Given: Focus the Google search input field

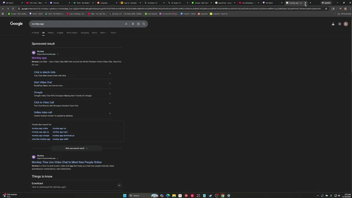Looking at the screenshot, I should click(77, 24).
